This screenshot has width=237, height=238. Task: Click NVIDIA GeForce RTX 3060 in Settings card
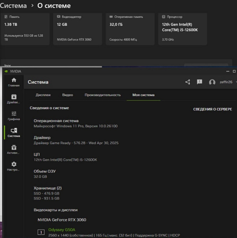pos(74,39)
